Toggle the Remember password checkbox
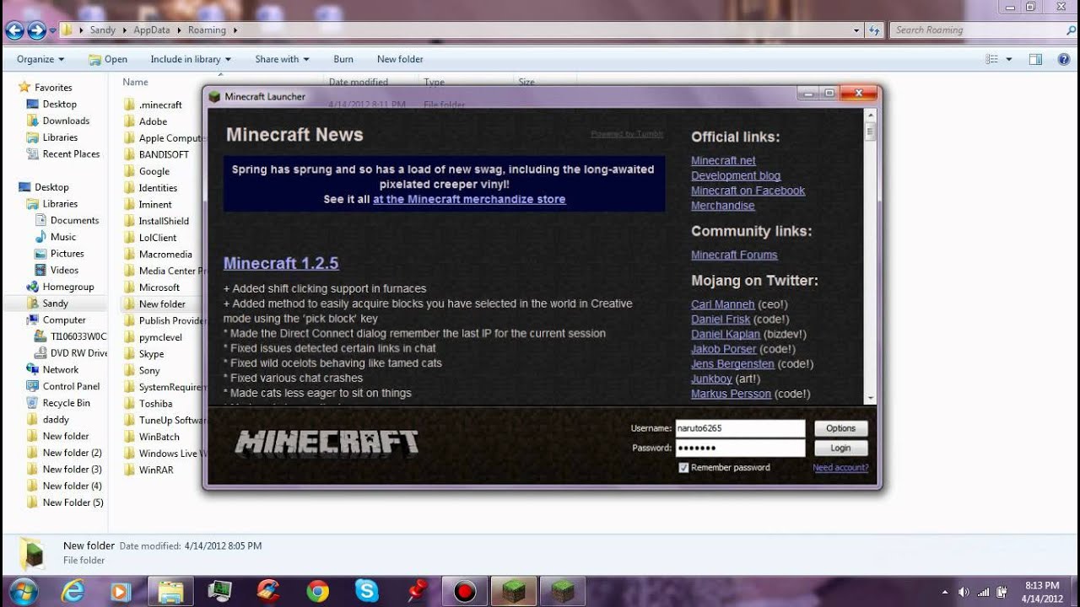Image resolution: width=1080 pixels, height=607 pixels. pyautogui.click(x=683, y=468)
